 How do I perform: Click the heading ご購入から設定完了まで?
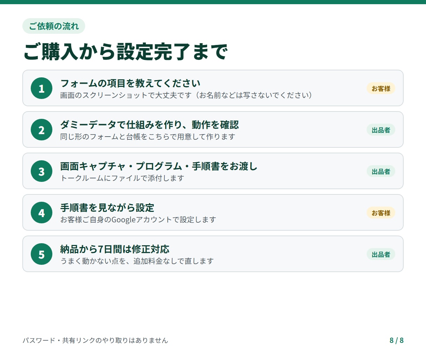click(x=125, y=52)
